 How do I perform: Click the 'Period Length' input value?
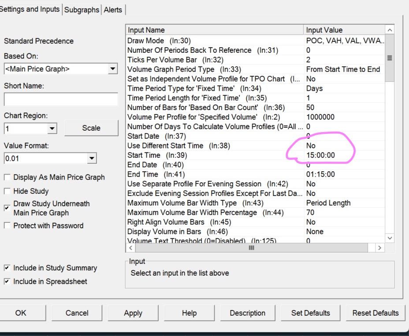[x=328, y=203]
